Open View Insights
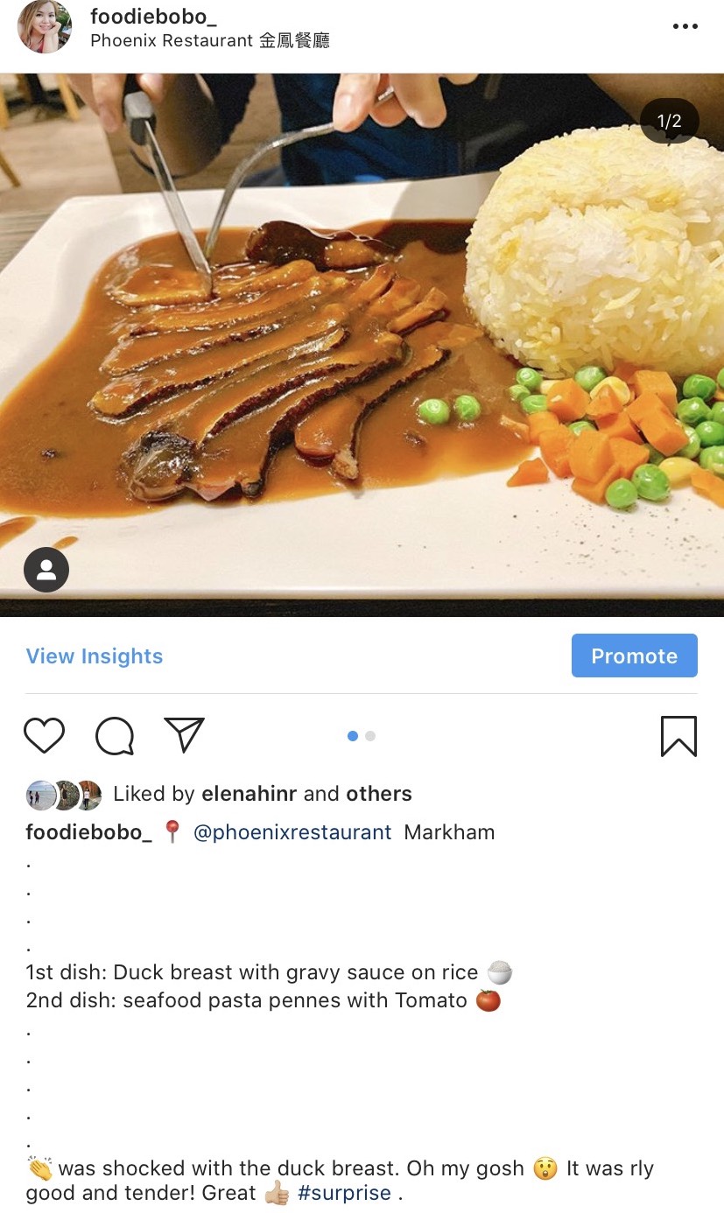 point(95,656)
